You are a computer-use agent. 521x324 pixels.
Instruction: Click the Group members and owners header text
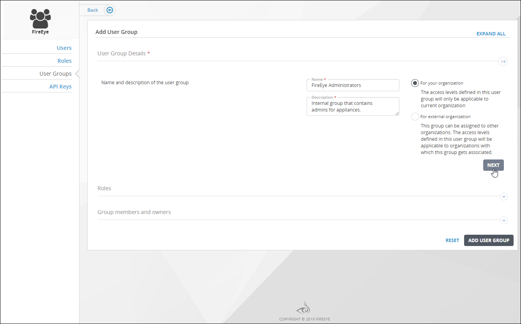click(x=134, y=212)
